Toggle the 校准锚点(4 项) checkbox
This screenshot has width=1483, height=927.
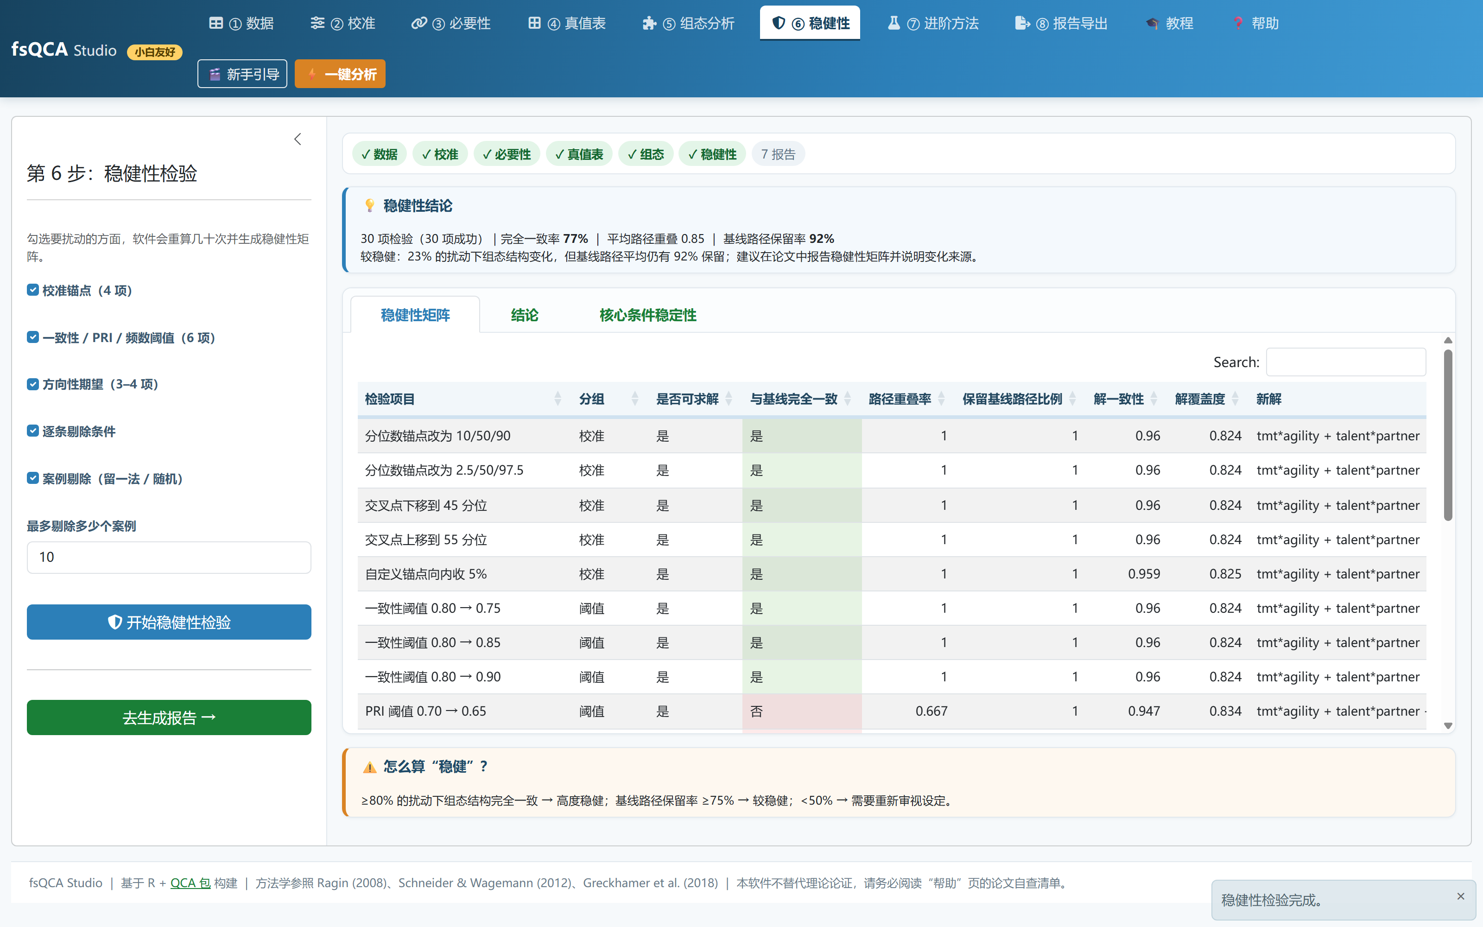[33, 290]
